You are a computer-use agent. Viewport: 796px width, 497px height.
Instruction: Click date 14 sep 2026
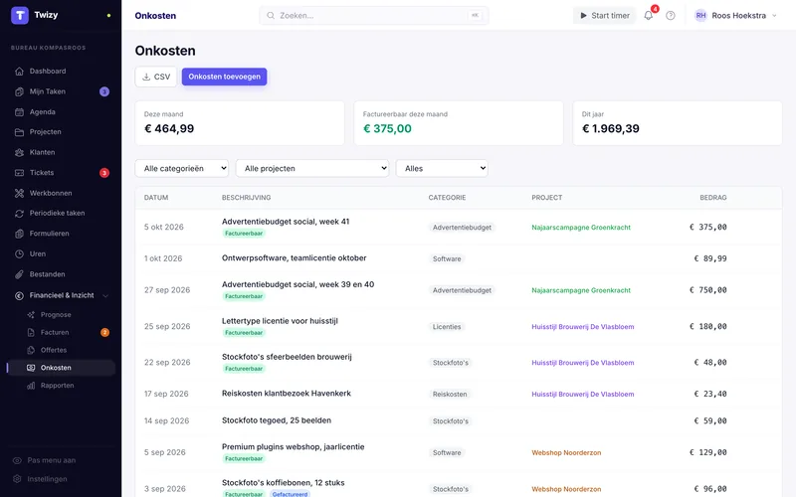point(166,420)
